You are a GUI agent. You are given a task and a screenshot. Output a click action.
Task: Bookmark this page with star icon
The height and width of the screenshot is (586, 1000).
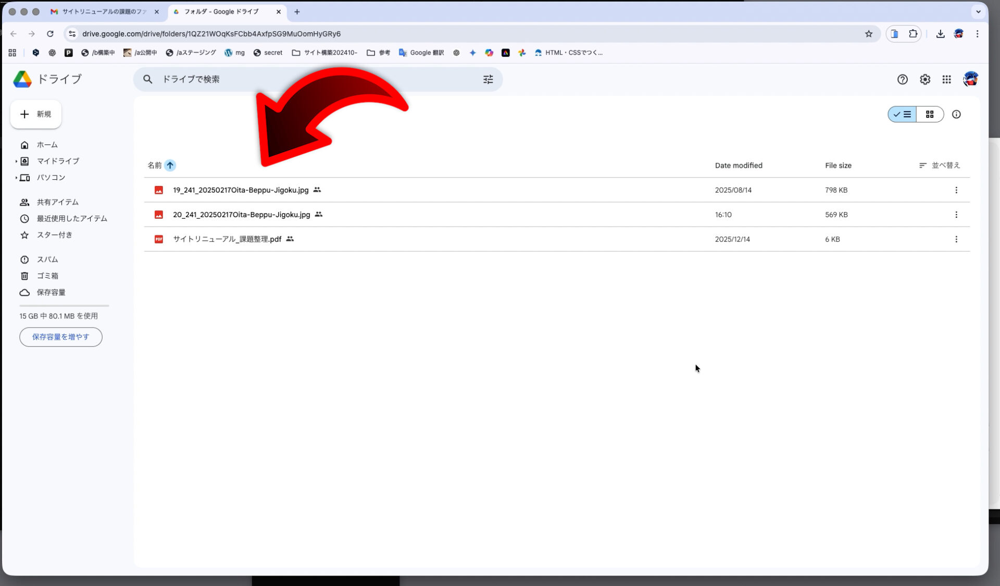pos(868,34)
